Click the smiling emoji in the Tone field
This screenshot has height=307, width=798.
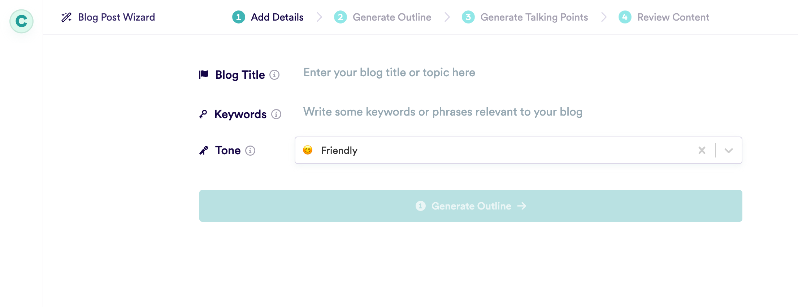click(308, 150)
